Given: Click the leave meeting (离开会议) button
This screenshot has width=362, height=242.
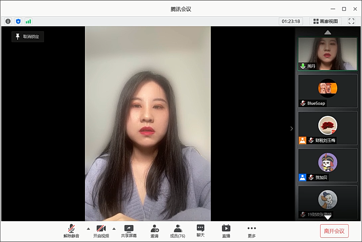Looking at the screenshot, I should (334, 231).
